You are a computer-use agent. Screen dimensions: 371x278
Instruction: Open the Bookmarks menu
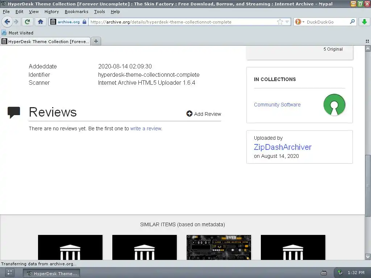tap(76, 12)
